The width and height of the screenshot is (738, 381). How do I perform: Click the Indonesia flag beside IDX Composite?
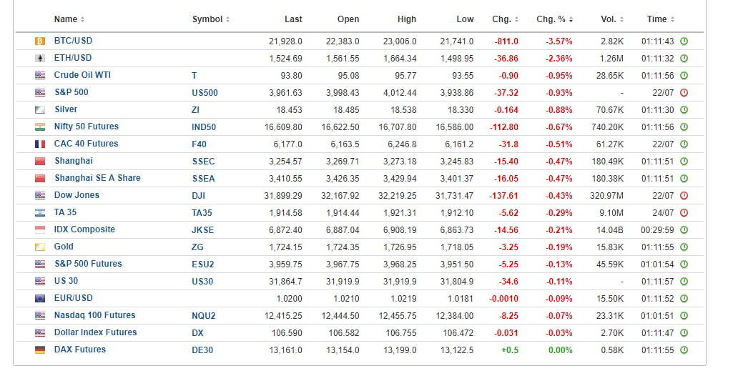(40, 230)
